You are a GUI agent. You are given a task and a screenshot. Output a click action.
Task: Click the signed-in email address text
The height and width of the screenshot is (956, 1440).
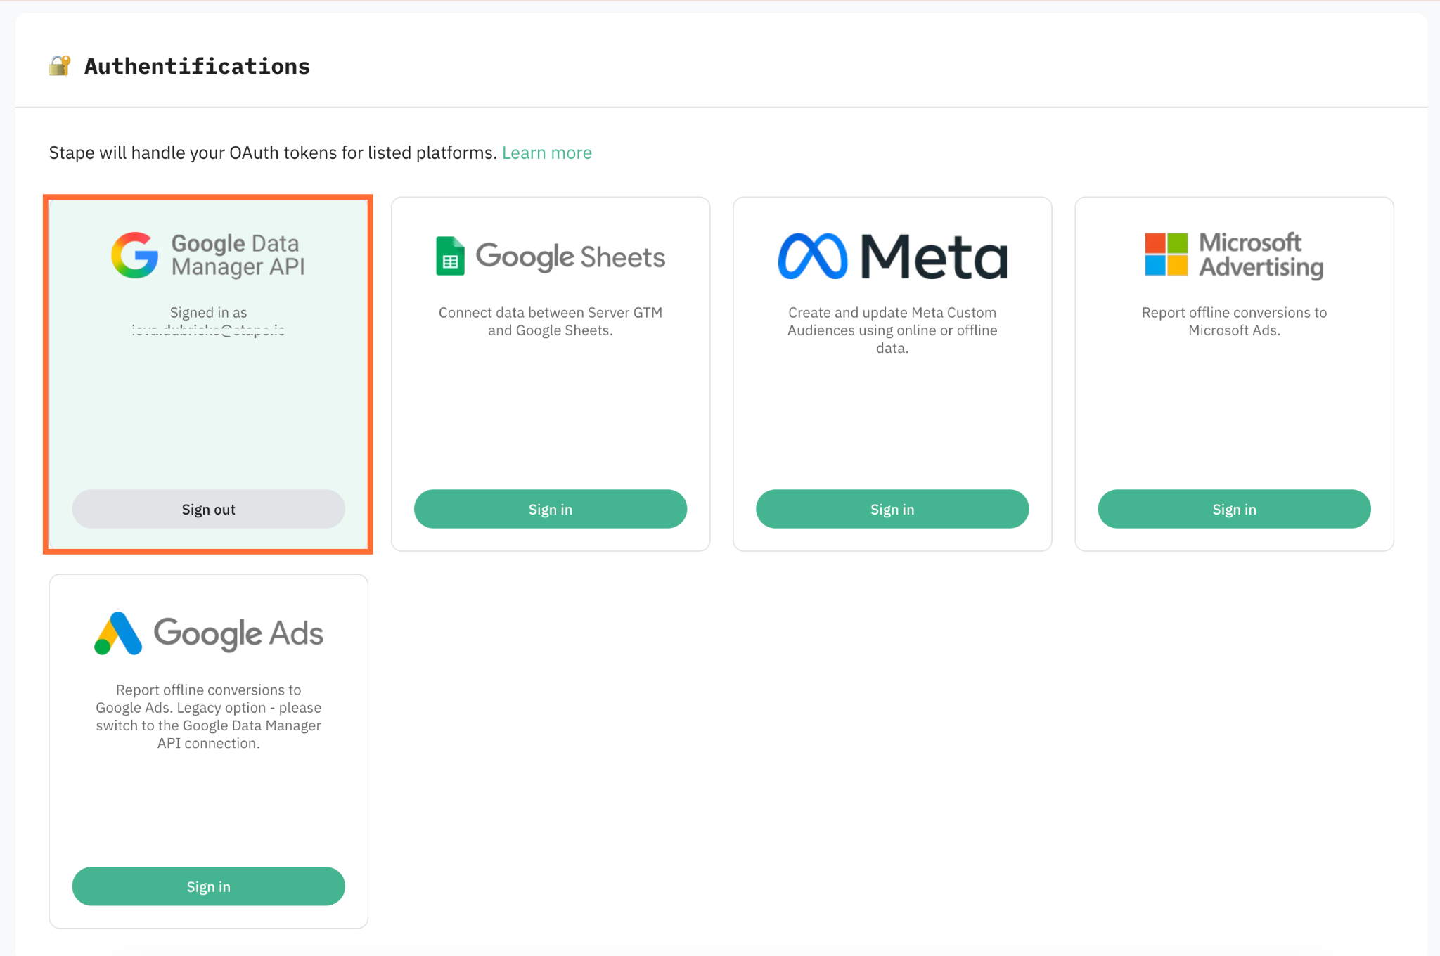click(x=208, y=330)
